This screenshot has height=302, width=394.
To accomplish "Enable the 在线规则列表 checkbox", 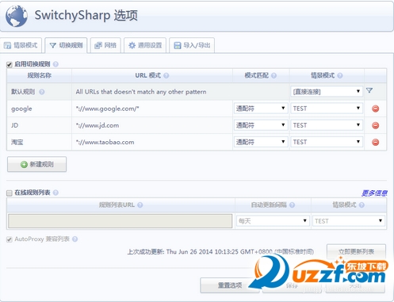I will 10,193.
